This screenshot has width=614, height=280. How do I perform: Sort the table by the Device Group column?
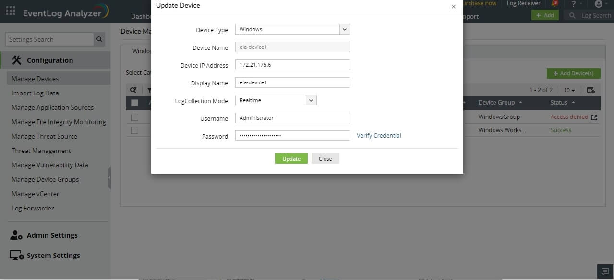[500, 103]
